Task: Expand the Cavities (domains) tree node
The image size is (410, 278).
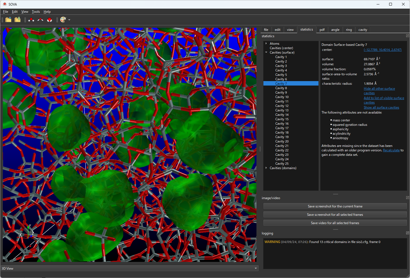Action: click(x=266, y=168)
